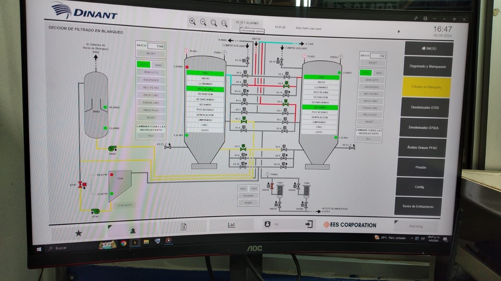Click pump P741 symbol
Viewport: 501px width, 281px height.
[x=95, y=212]
